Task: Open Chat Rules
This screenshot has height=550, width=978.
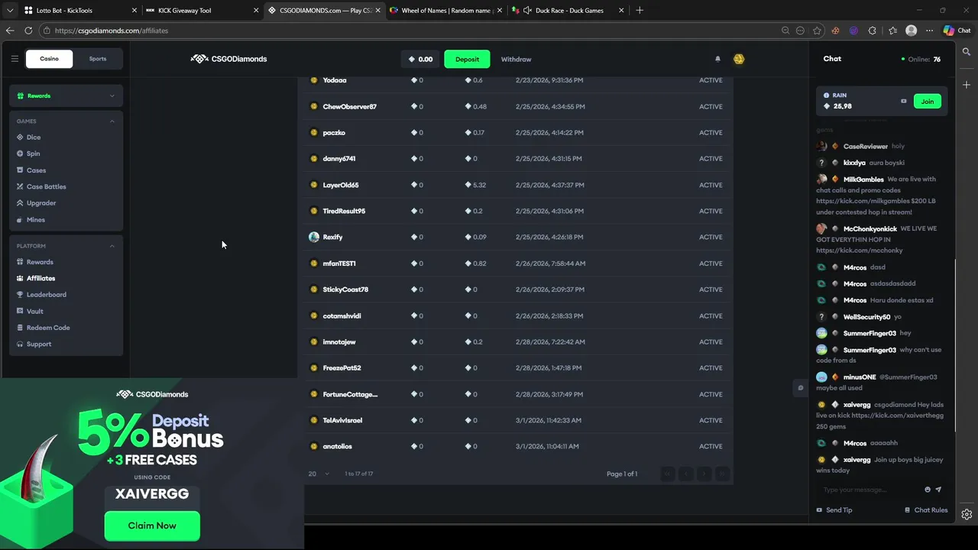Action: tap(926, 510)
